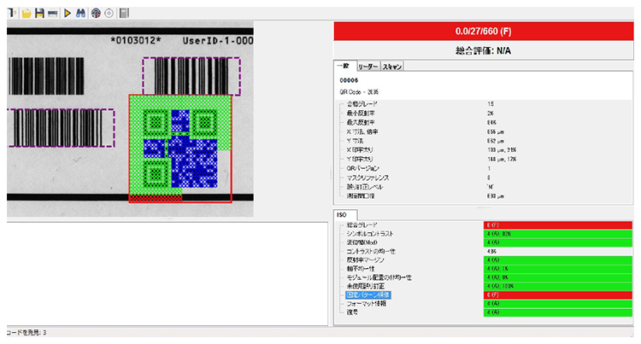Click the binoculars search icon
This screenshot has width=641, height=344.
(x=81, y=14)
